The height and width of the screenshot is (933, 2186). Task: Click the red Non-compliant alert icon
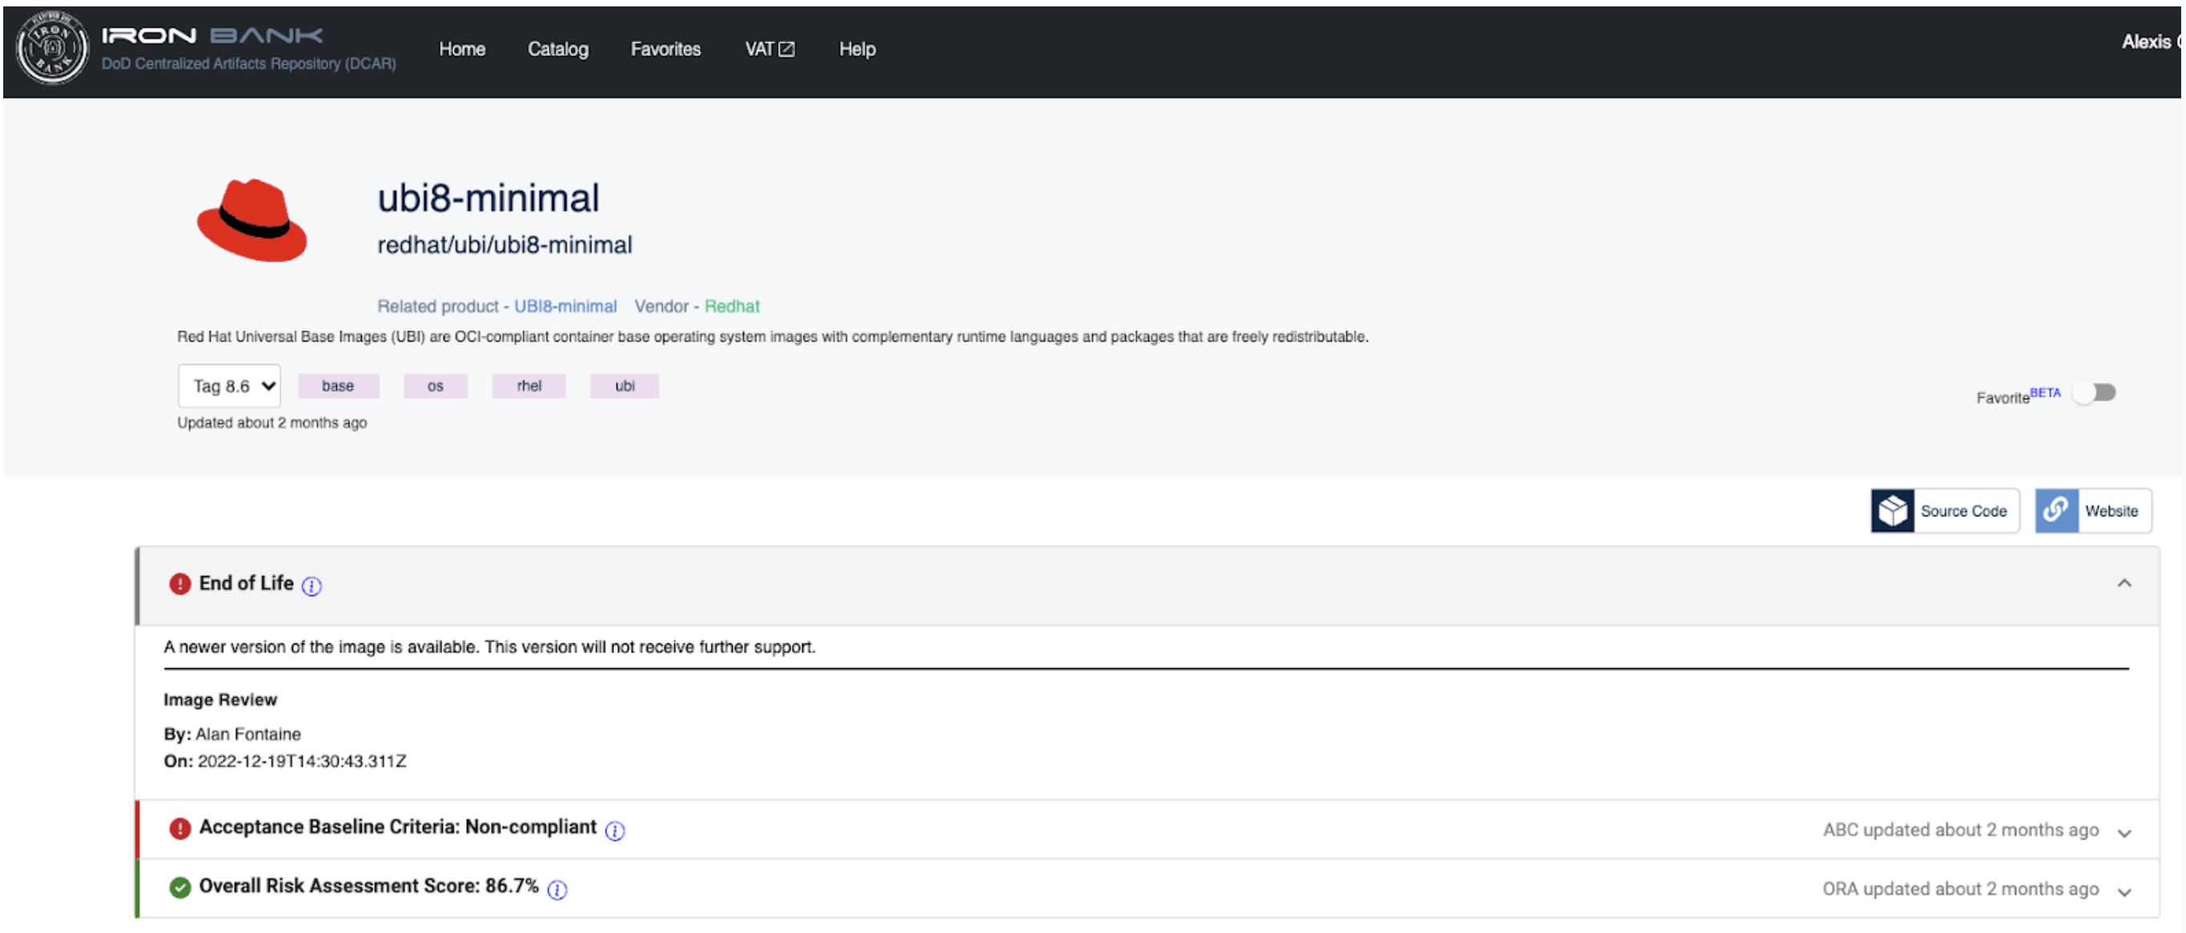tap(180, 829)
